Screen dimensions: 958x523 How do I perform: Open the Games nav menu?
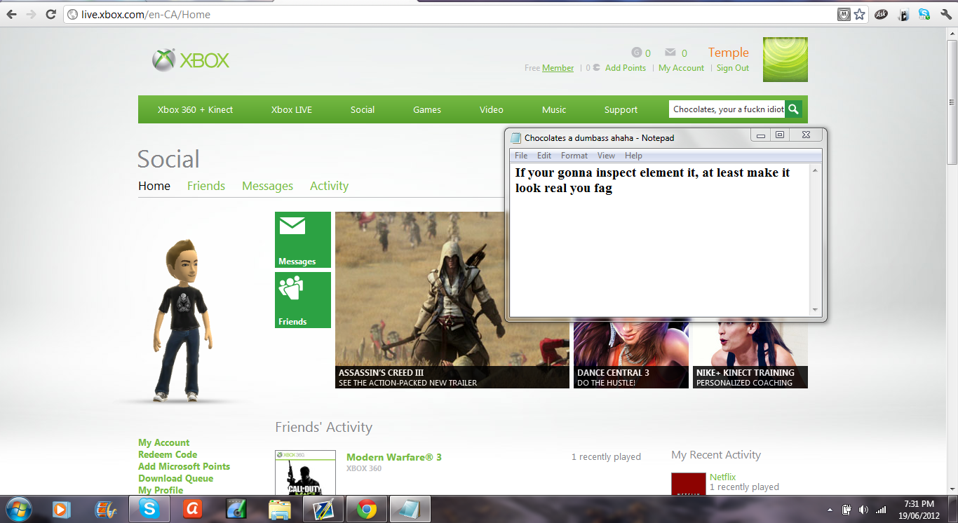coord(427,109)
